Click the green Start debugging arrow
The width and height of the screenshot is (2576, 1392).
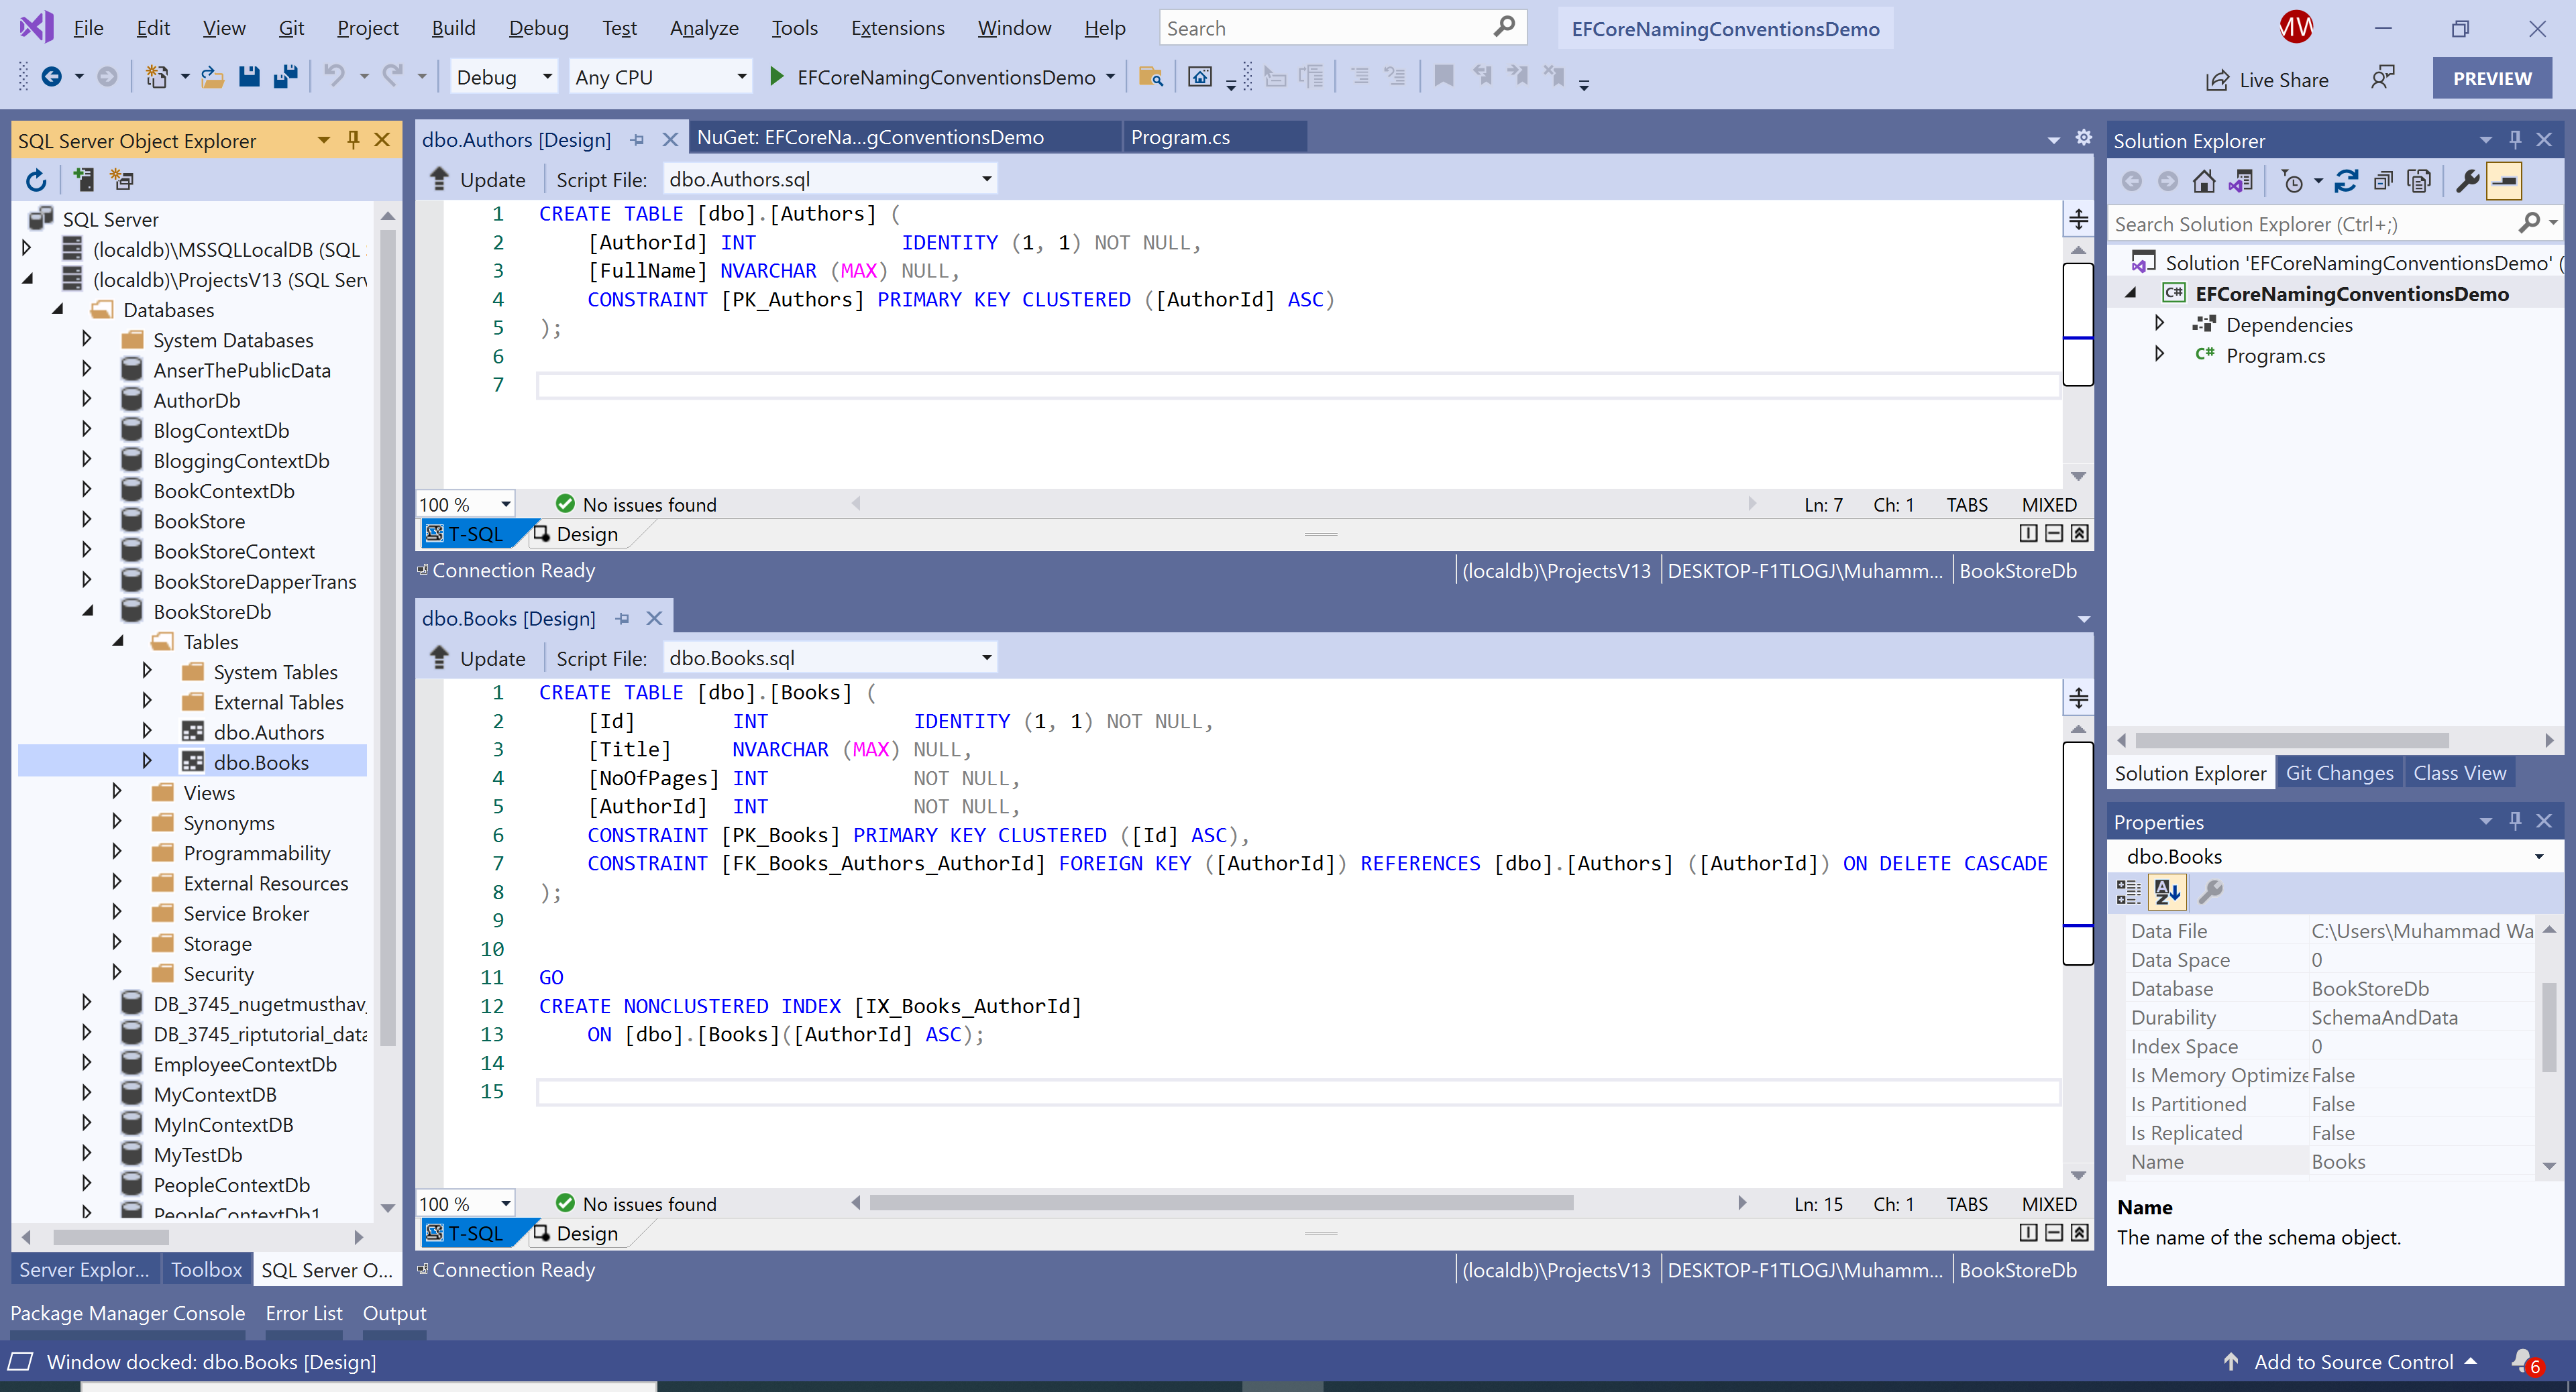click(776, 77)
